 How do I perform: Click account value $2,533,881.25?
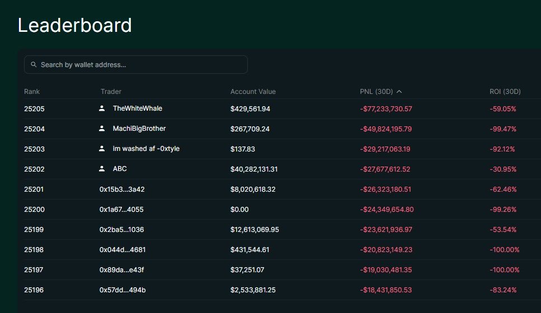(x=253, y=290)
